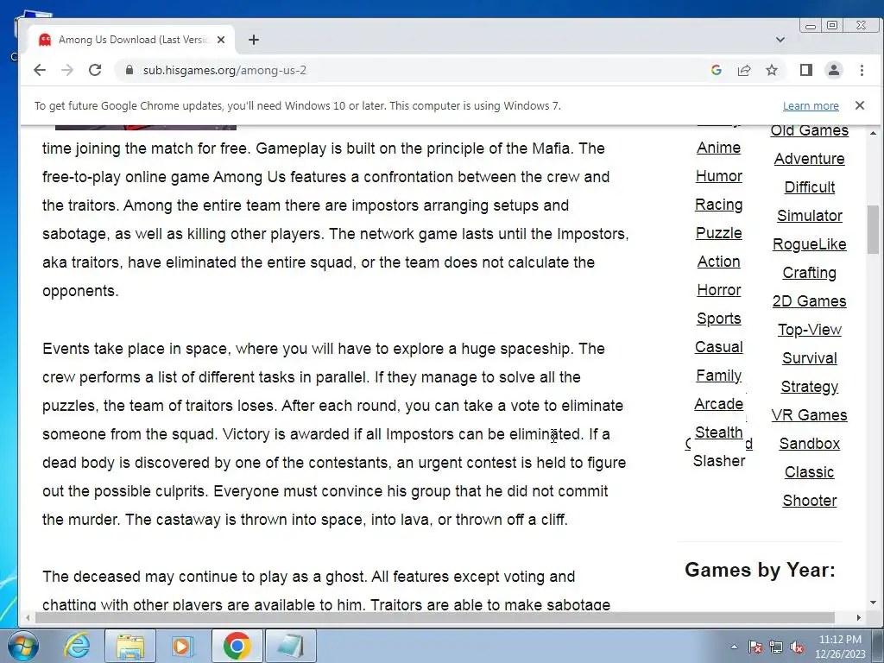Open the Slasher category link
This screenshot has height=663, width=884.
[x=719, y=461]
